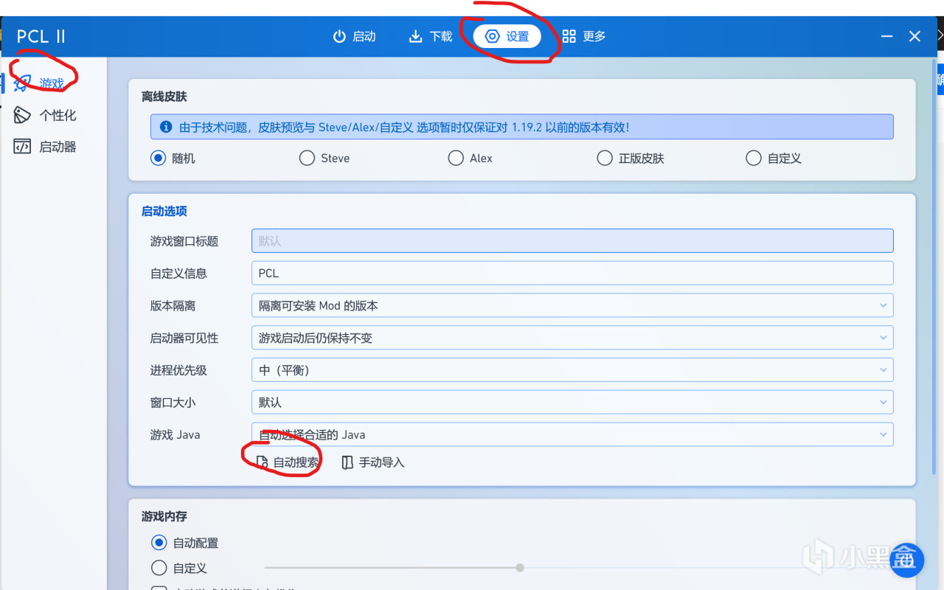Image resolution: width=944 pixels, height=590 pixels.
Task: Open the 游戏 Java selection dropdown
Action: (572, 434)
